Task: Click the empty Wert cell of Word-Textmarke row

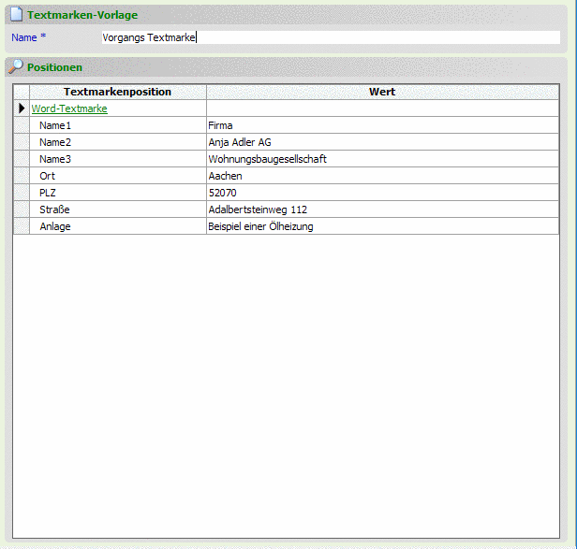Action: (382, 108)
